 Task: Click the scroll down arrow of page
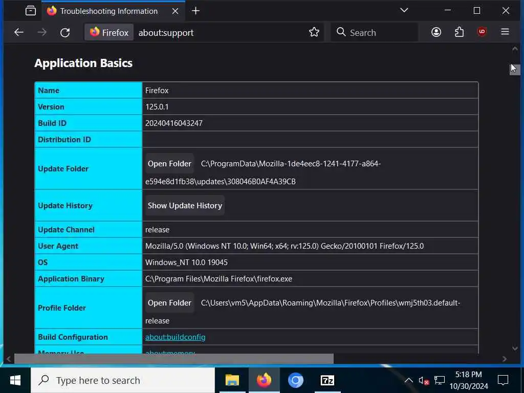click(x=515, y=348)
